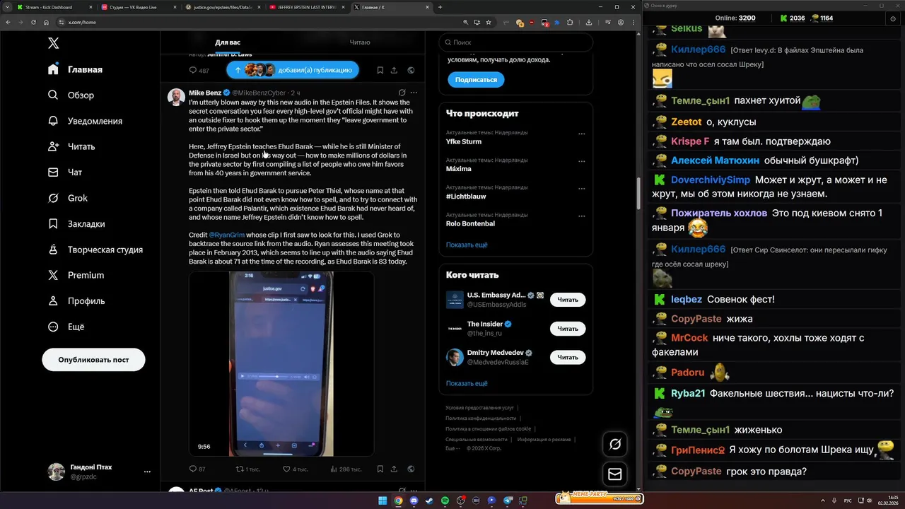
Task: Open Чат messages
Action: pos(64,172)
